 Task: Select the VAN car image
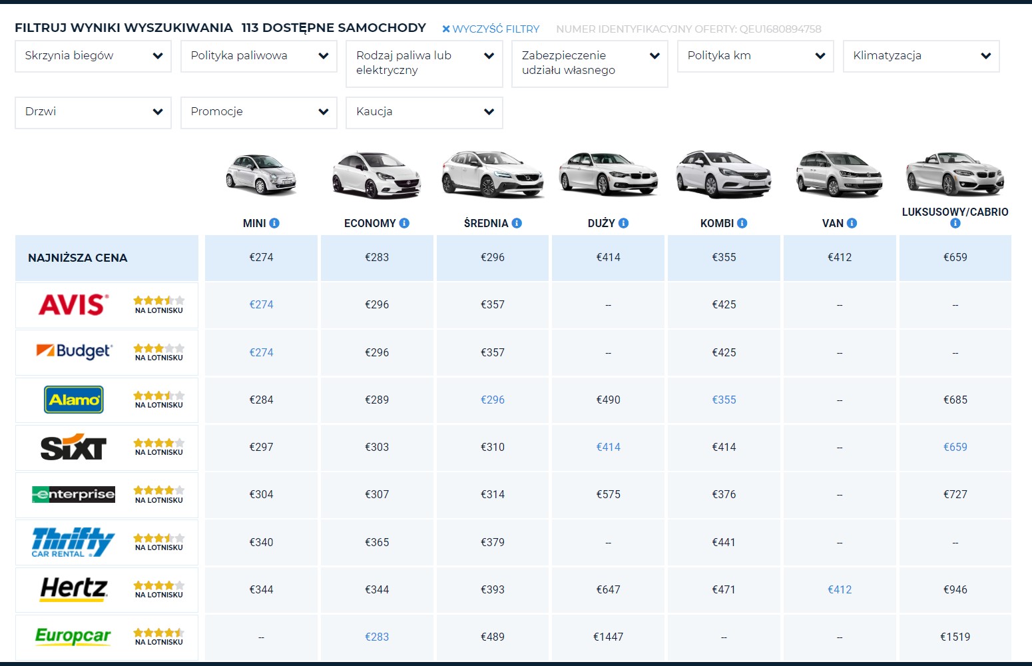click(x=840, y=174)
